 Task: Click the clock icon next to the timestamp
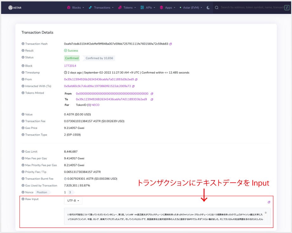65,72
